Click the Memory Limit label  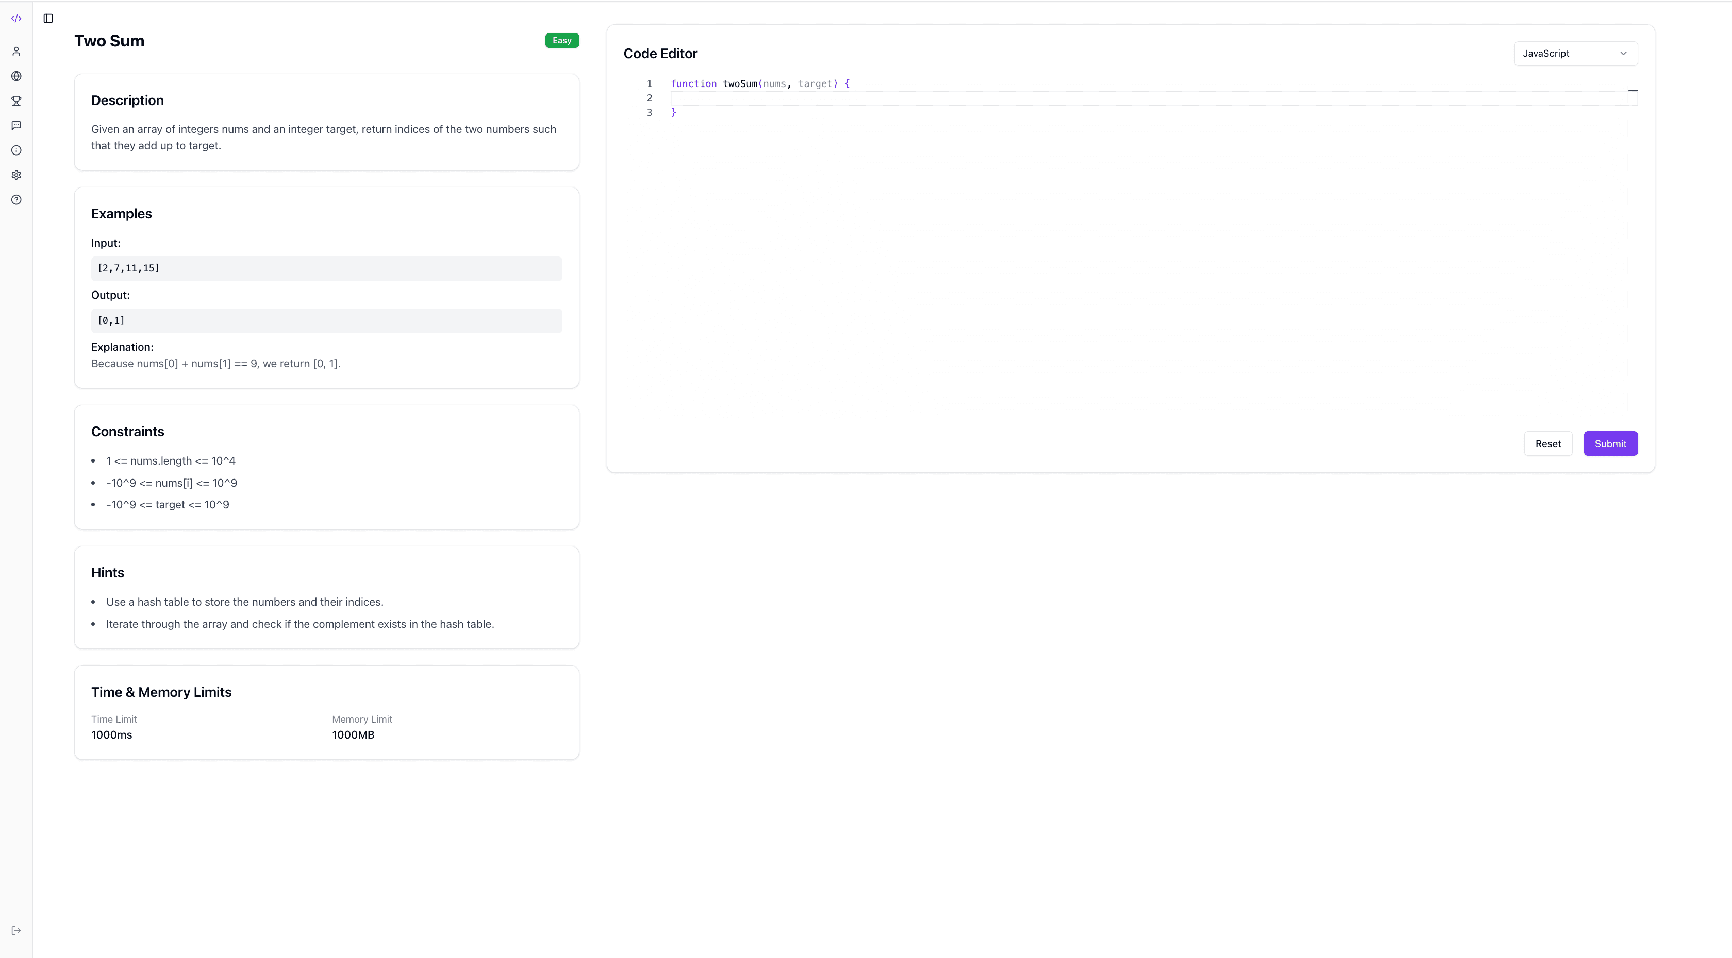point(362,720)
